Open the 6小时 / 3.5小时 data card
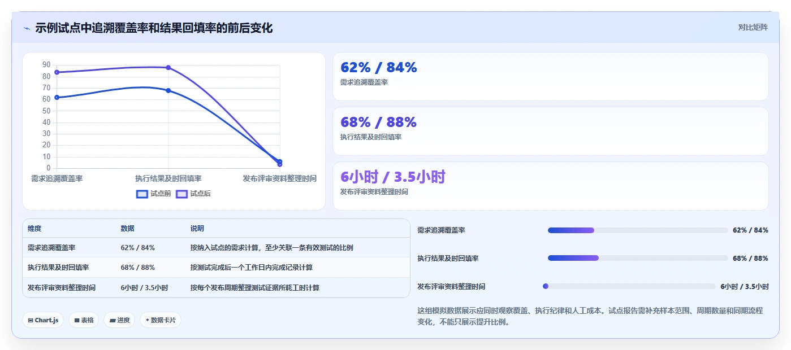791x350 pixels. click(550, 186)
